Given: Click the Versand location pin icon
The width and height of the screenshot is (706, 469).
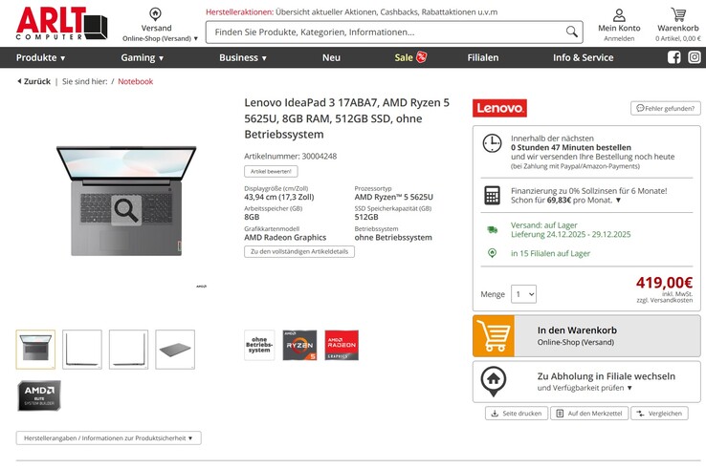Looking at the screenshot, I should [x=155, y=14].
